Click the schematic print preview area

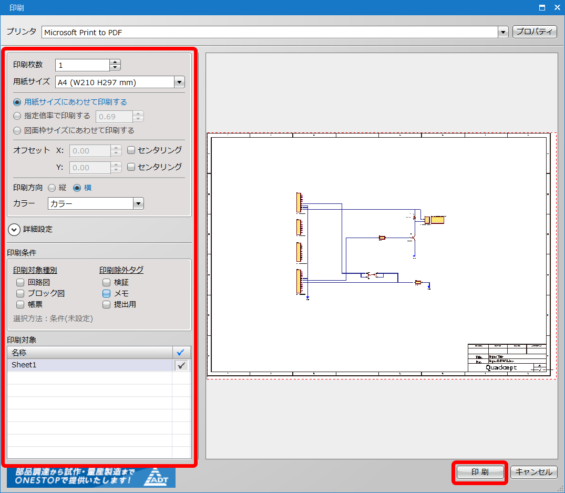(x=378, y=255)
